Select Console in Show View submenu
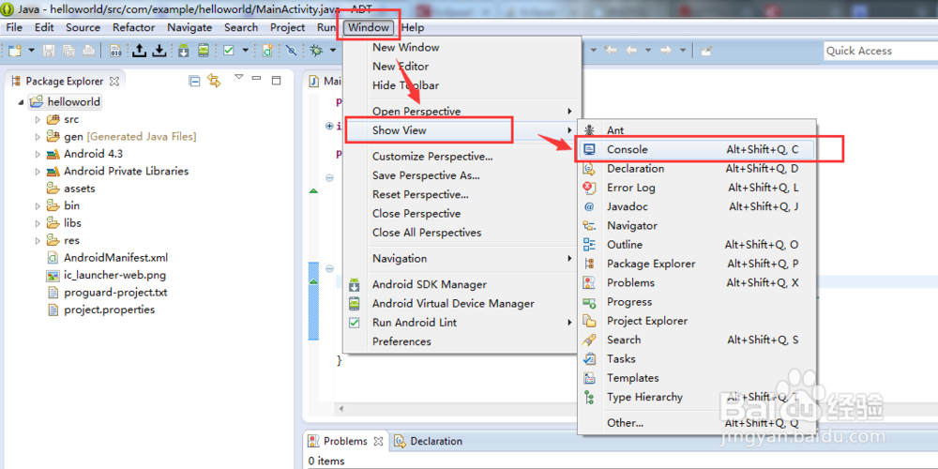Viewport: 938px width, 469px height. [x=697, y=149]
